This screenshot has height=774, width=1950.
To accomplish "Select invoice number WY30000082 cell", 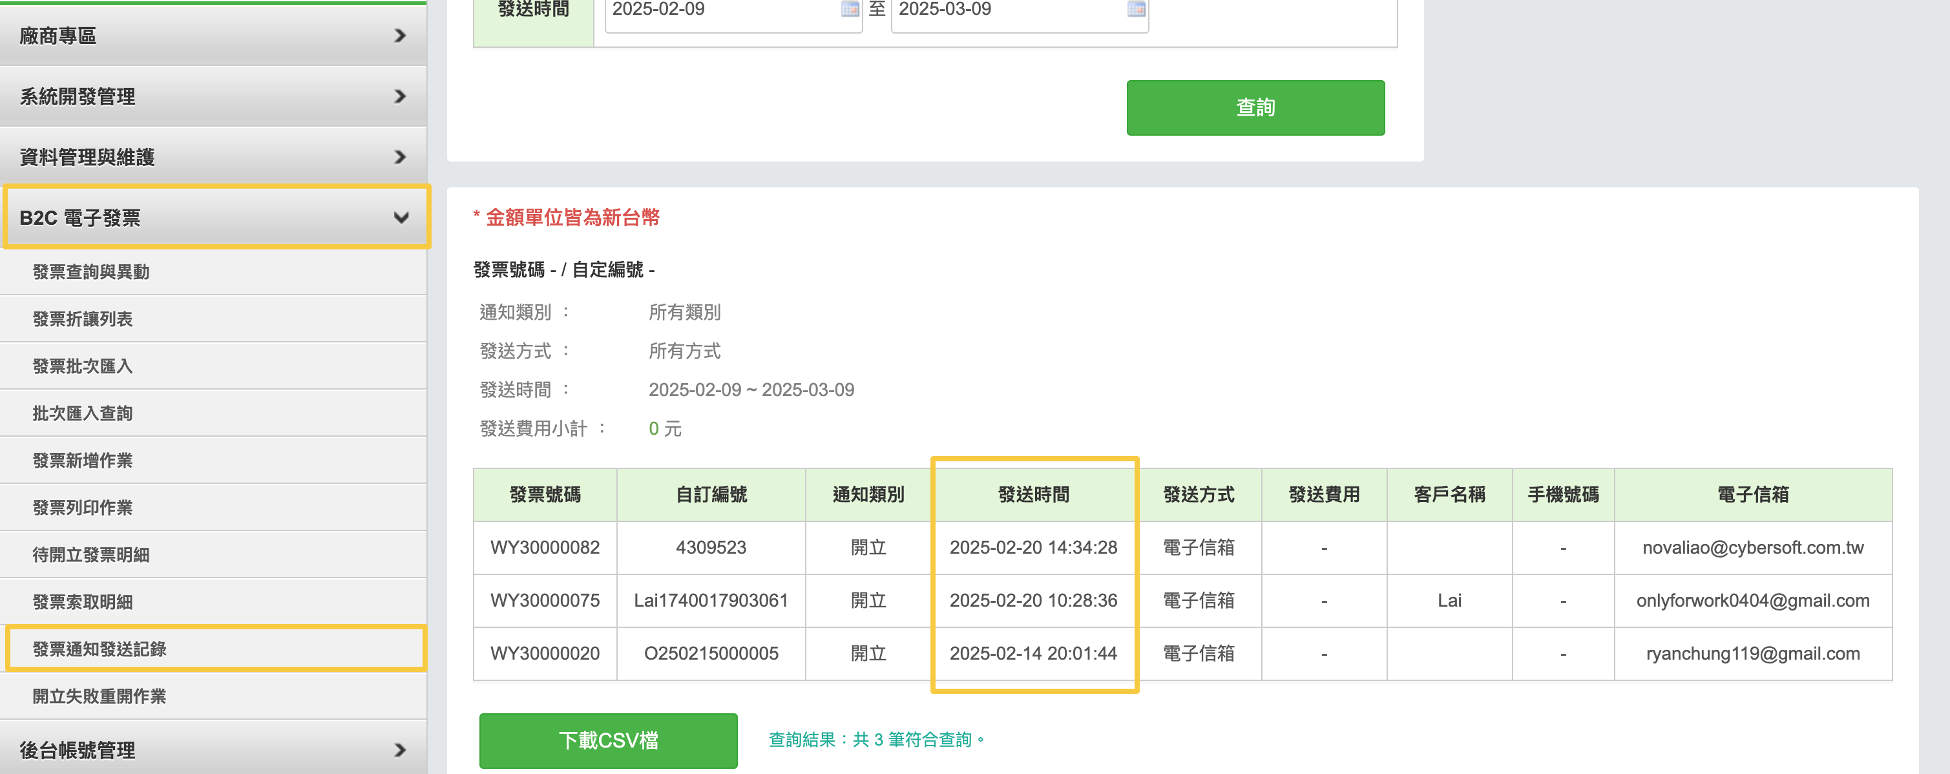I will pyautogui.click(x=545, y=547).
